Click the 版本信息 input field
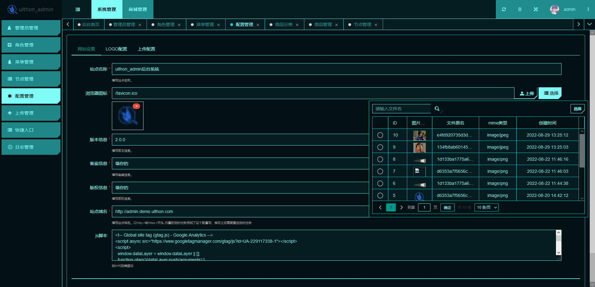The height and width of the screenshot is (287, 595). [x=240, y=140]
